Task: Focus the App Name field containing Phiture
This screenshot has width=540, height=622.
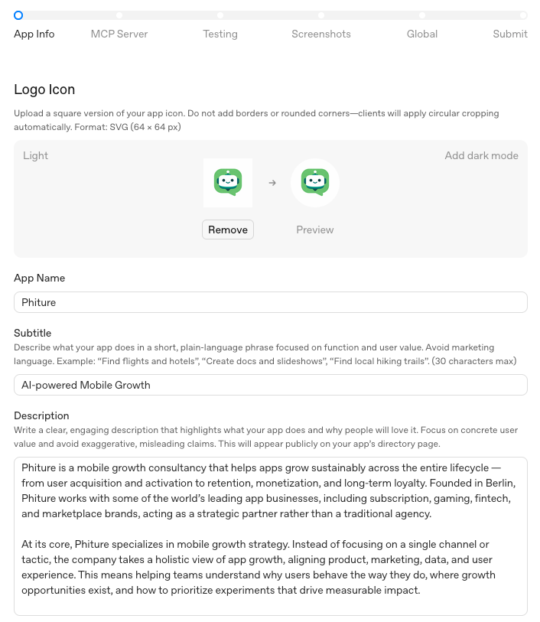Action: pyautogui.click(x=271, y=302)
